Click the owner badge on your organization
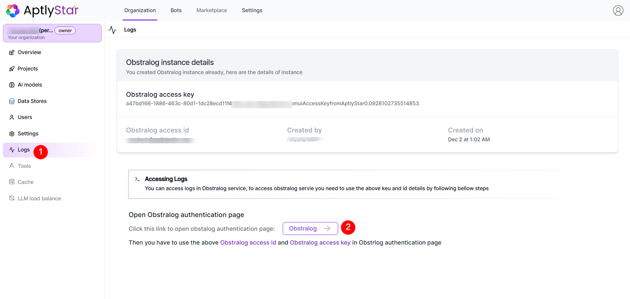 (65, 30)
